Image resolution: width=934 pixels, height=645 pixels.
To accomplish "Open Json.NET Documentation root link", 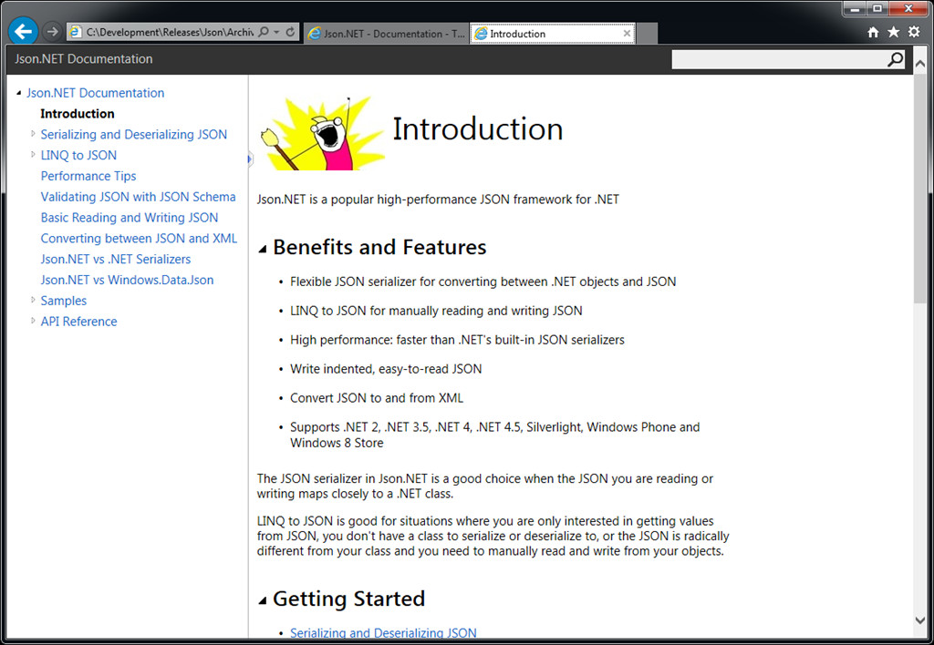I will pos(95,93).
